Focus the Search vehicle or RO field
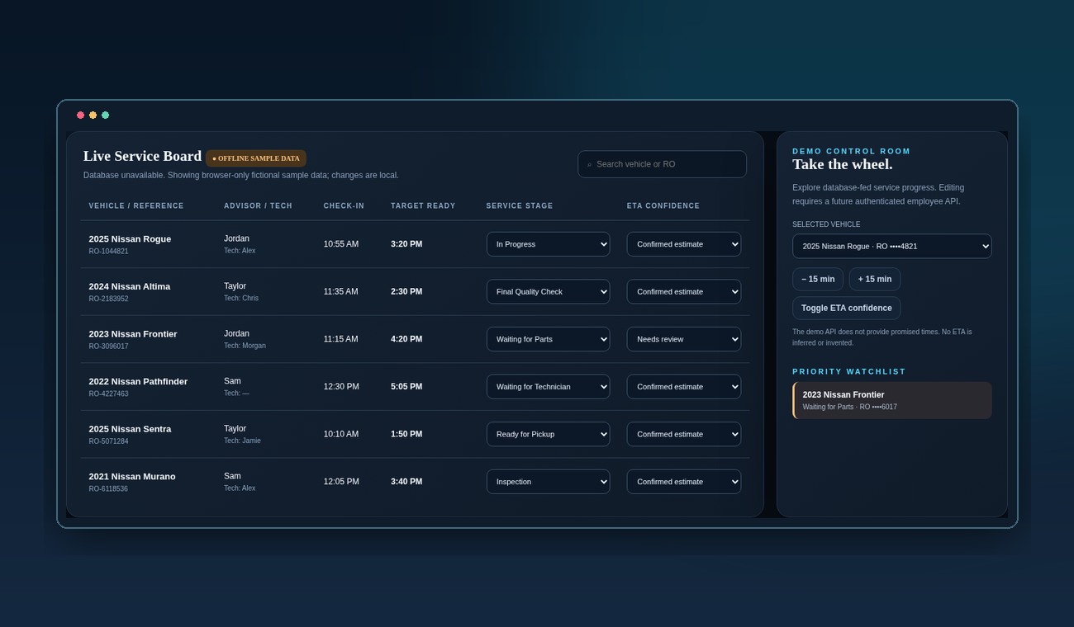1074x627 pixels. coord(663,164)
